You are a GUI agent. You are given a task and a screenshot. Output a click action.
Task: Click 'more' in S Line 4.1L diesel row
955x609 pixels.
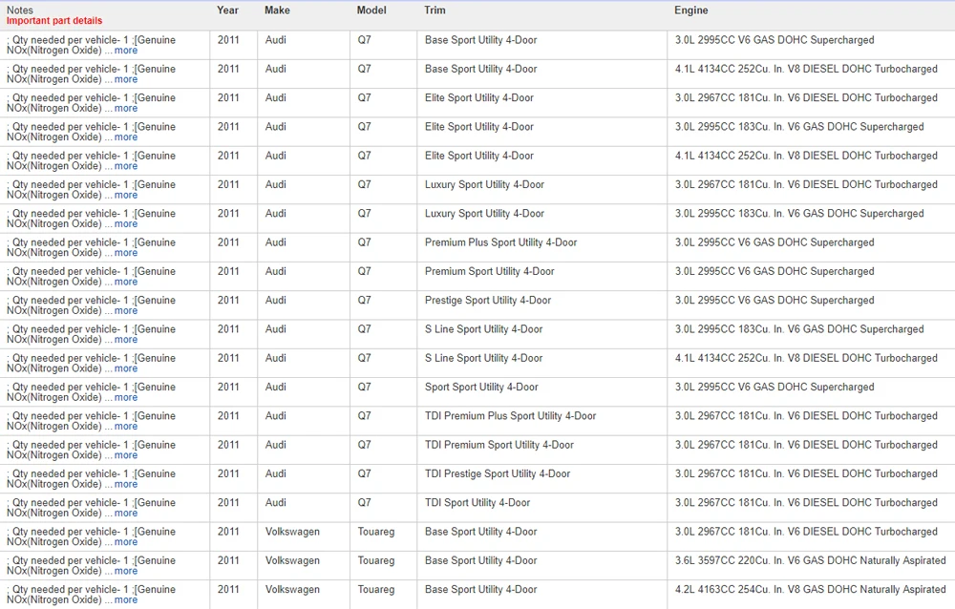(125, 368)
